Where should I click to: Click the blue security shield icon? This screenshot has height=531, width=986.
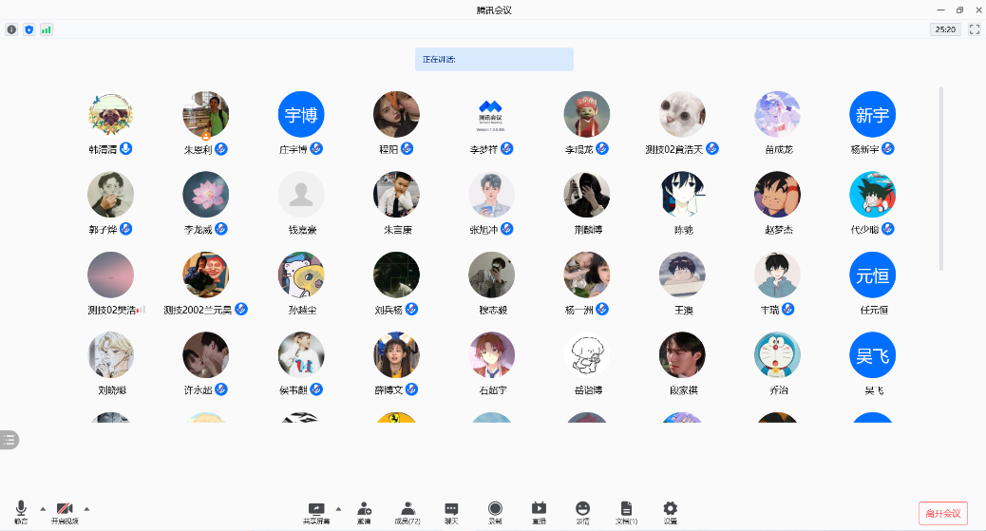click(28, 29)
